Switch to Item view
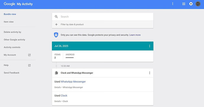The image size is (204, 107). click(x=9, y=22)
